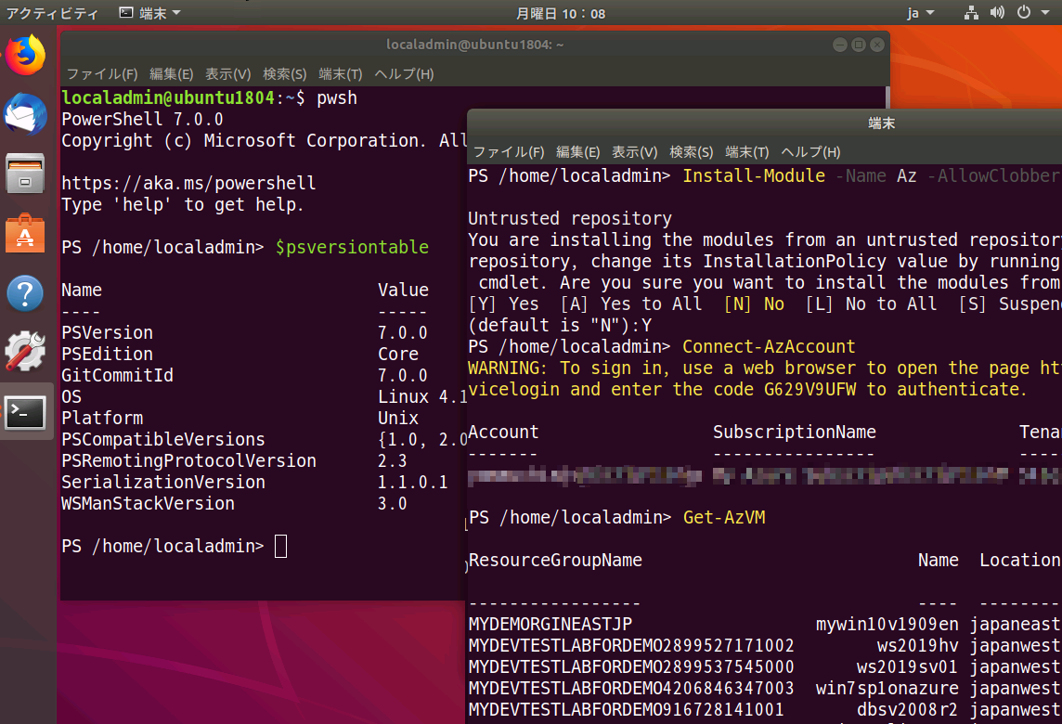This screenshot has width=1062, height=724.
Task: Click アクティビティ in the top bar
Action: [x=51, y=13]
